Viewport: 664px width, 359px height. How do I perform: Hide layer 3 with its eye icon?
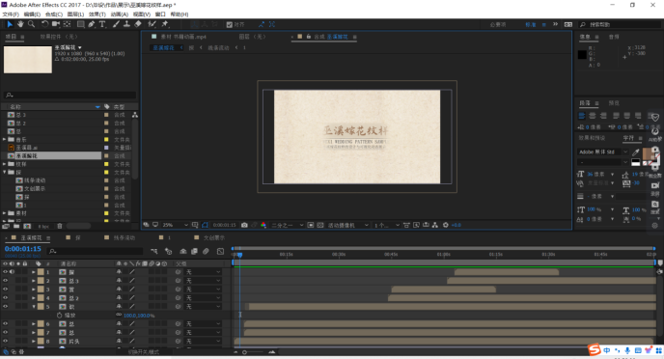point(5,290)
